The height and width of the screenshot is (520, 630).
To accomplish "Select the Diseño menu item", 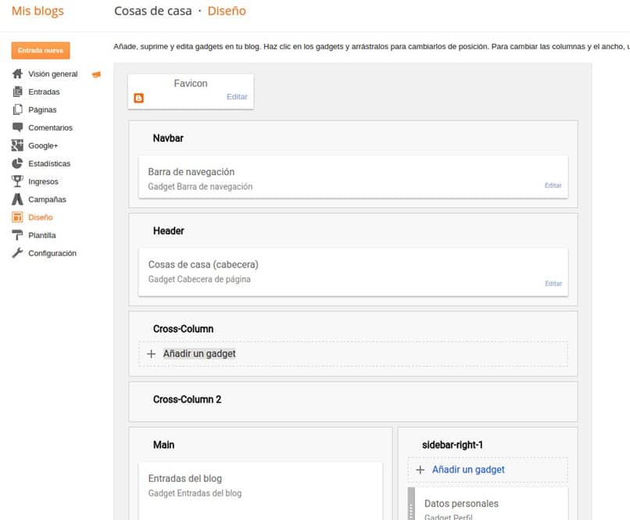I will coord(41,217).
